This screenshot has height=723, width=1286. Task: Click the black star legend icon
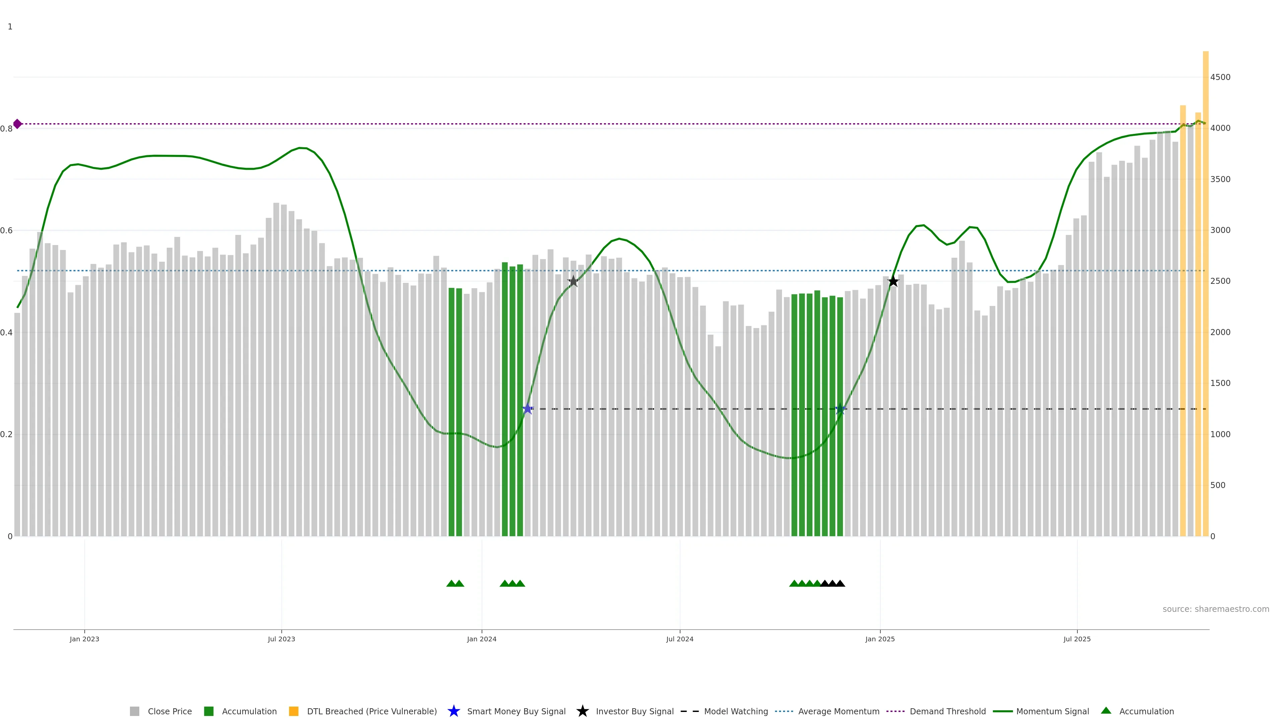[582, 711]
